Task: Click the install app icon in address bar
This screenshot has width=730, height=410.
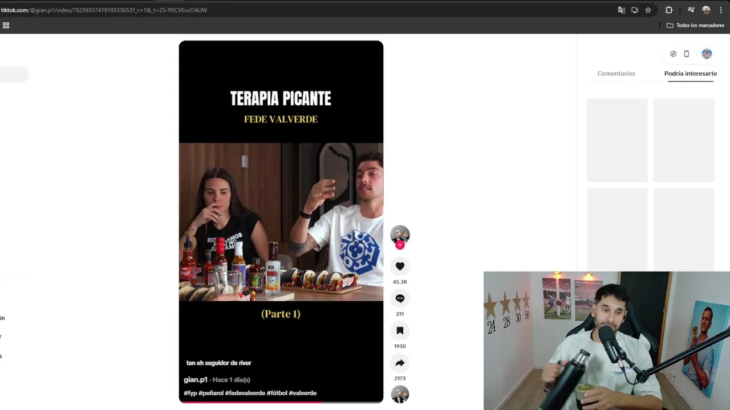Action: point(635,10)
